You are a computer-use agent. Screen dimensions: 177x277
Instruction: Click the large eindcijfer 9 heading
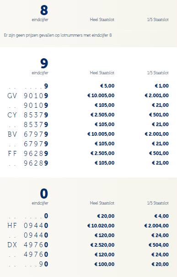pos(44,63)
